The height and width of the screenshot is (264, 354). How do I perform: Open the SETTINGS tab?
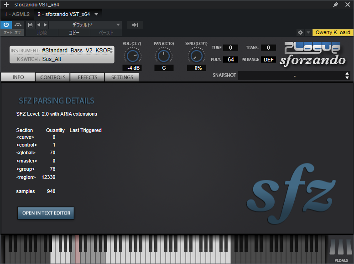122,77
